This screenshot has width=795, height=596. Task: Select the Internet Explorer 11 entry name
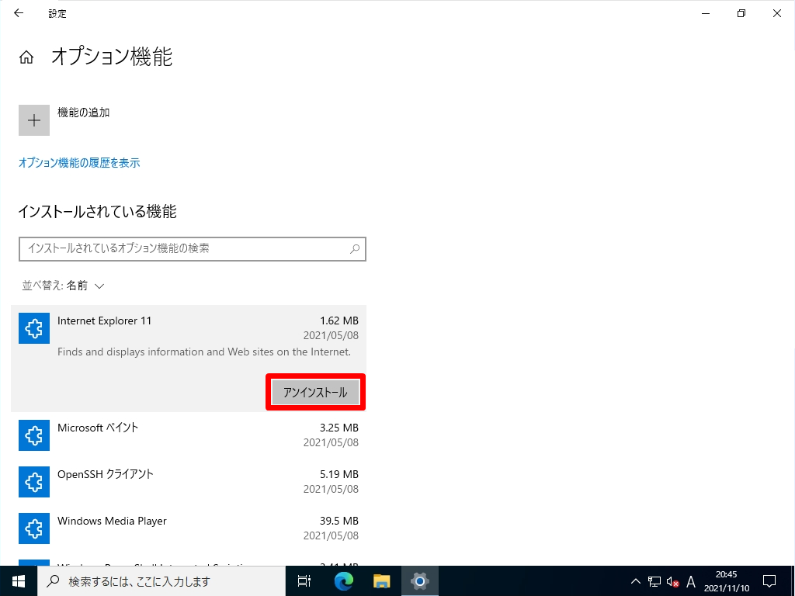tap(105, 321)
